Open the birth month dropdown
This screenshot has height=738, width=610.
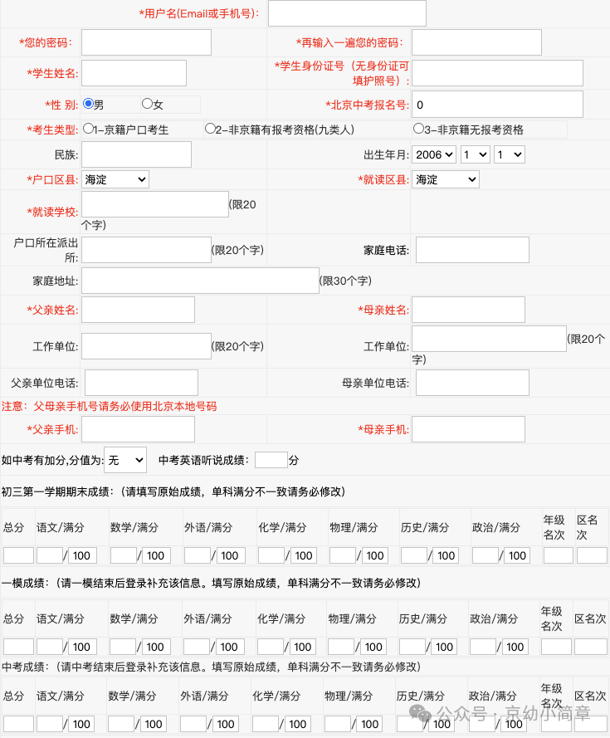pos(476,154)
